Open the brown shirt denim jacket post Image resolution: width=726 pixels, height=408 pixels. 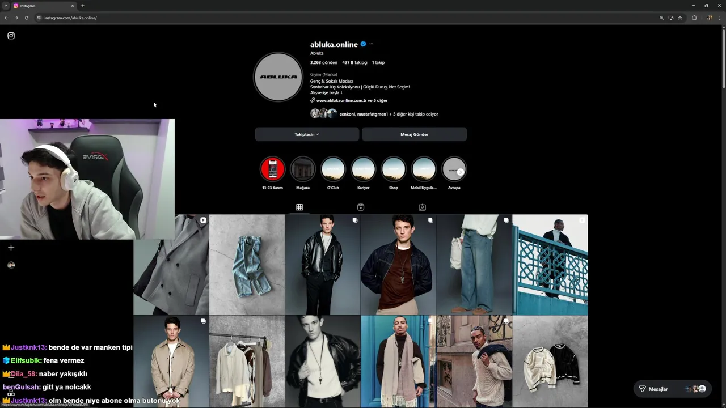[398, 264]
